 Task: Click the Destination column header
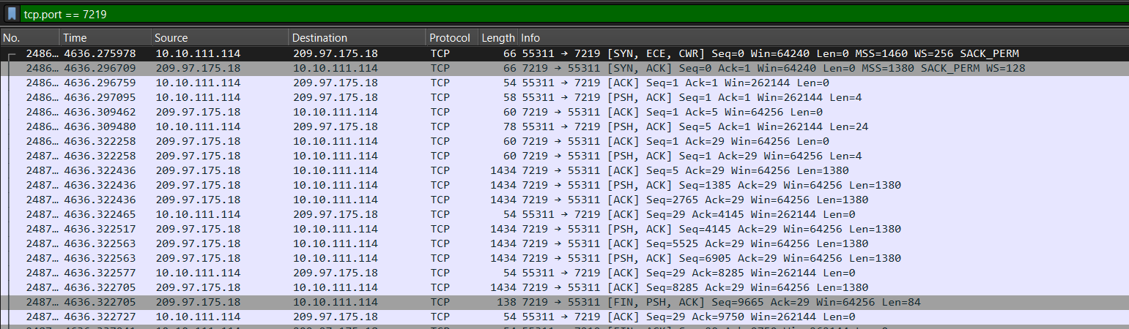pyautogui.click(x=356, y=38)
